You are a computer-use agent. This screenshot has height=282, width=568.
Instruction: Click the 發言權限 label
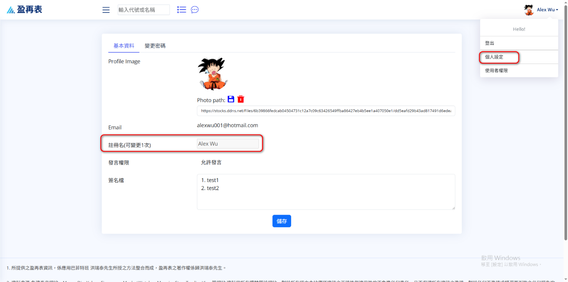coord(119,163)
